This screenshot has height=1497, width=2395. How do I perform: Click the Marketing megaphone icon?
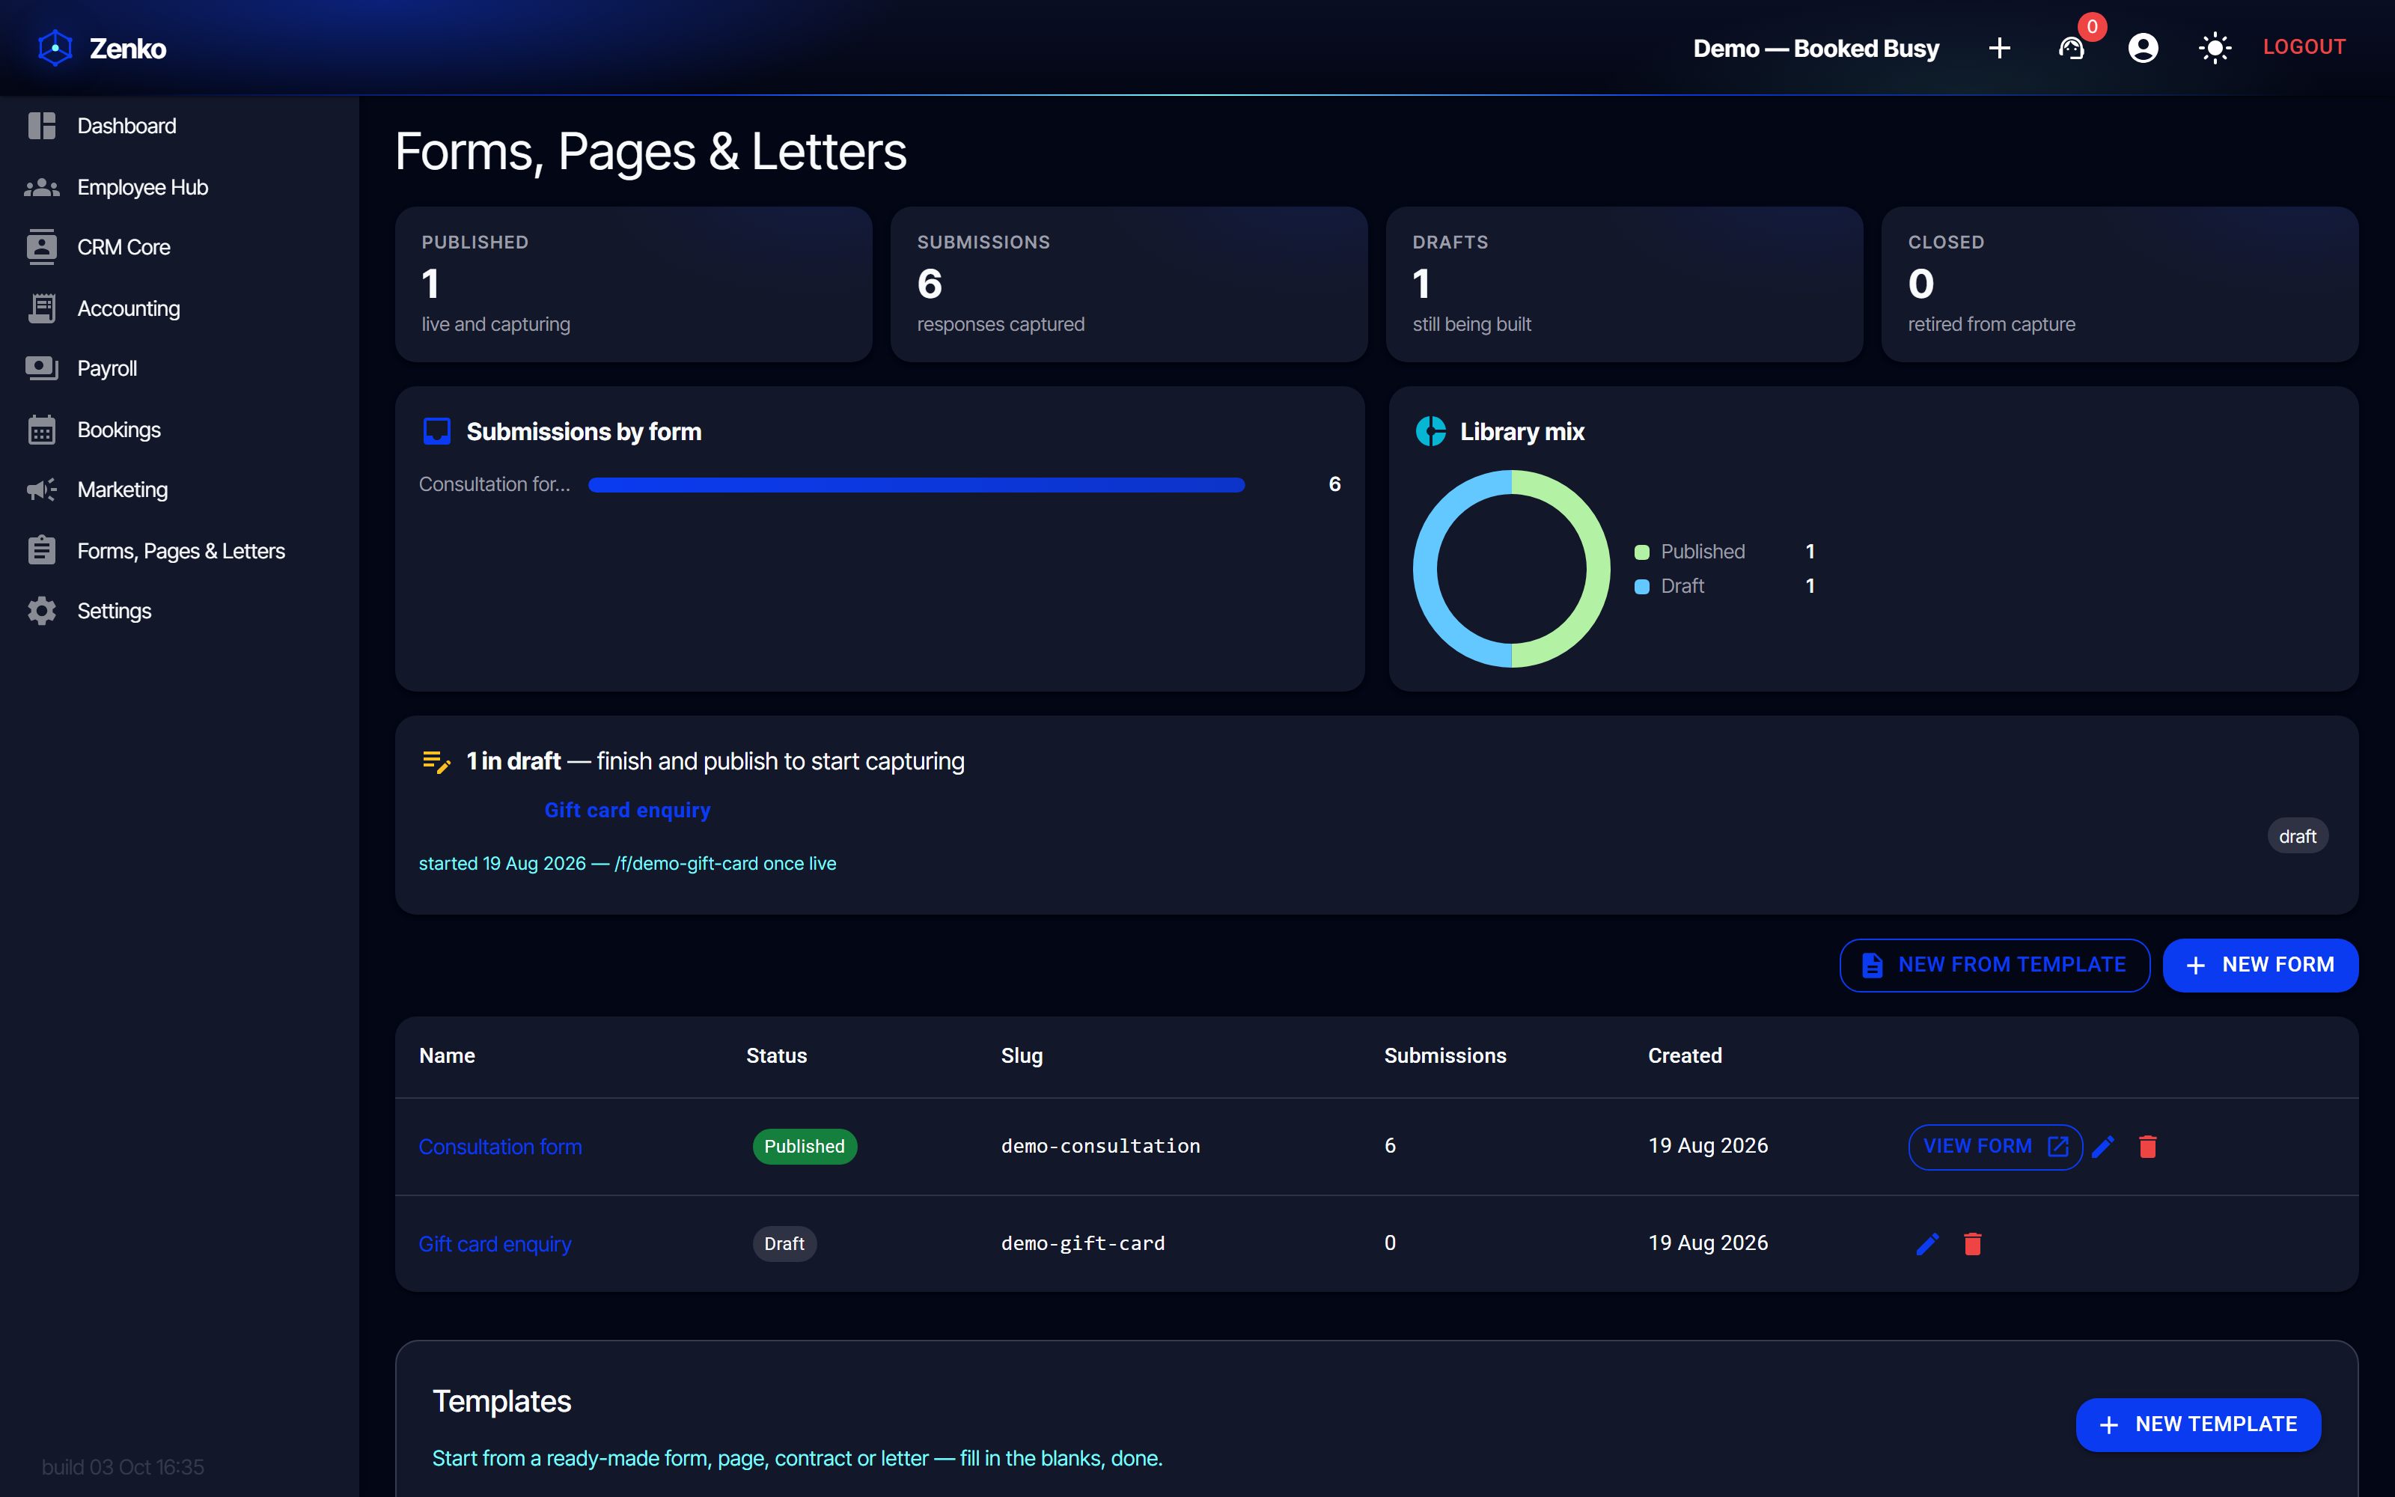tap(42, 490)
